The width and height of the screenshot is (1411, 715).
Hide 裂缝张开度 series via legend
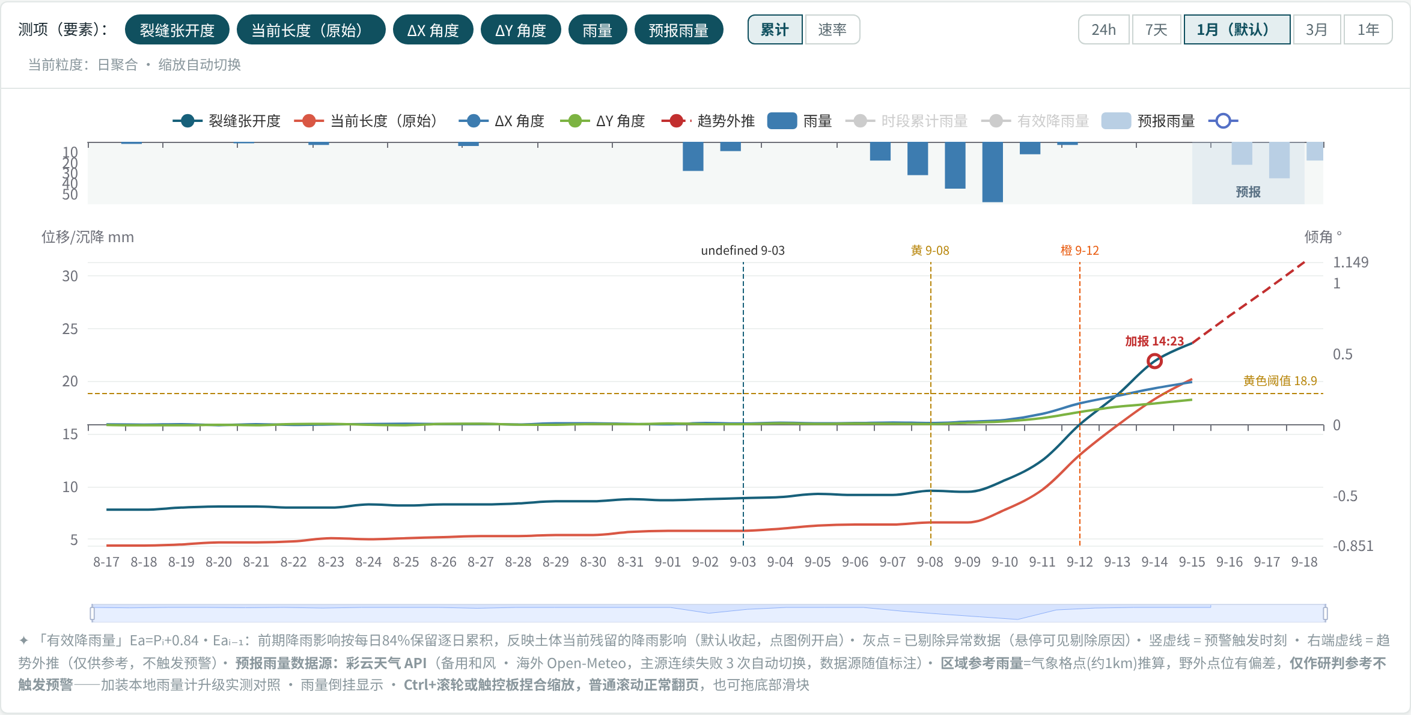pos(227,121)
